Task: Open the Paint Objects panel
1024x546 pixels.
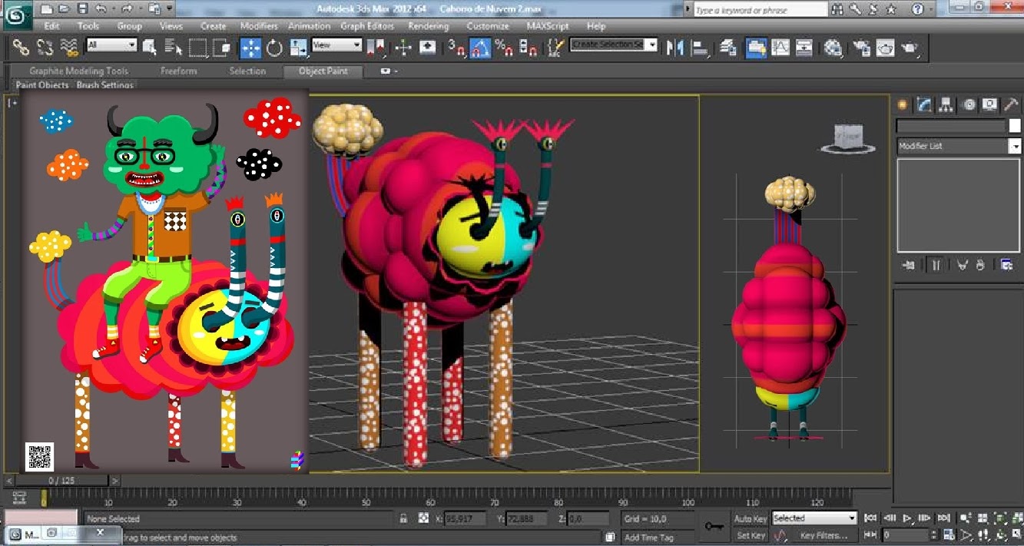Action: coord(42,85)
